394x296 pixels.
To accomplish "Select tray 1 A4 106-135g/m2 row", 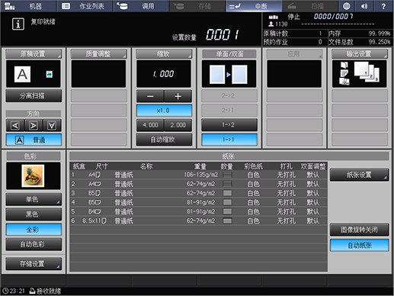I will [199, 175].
